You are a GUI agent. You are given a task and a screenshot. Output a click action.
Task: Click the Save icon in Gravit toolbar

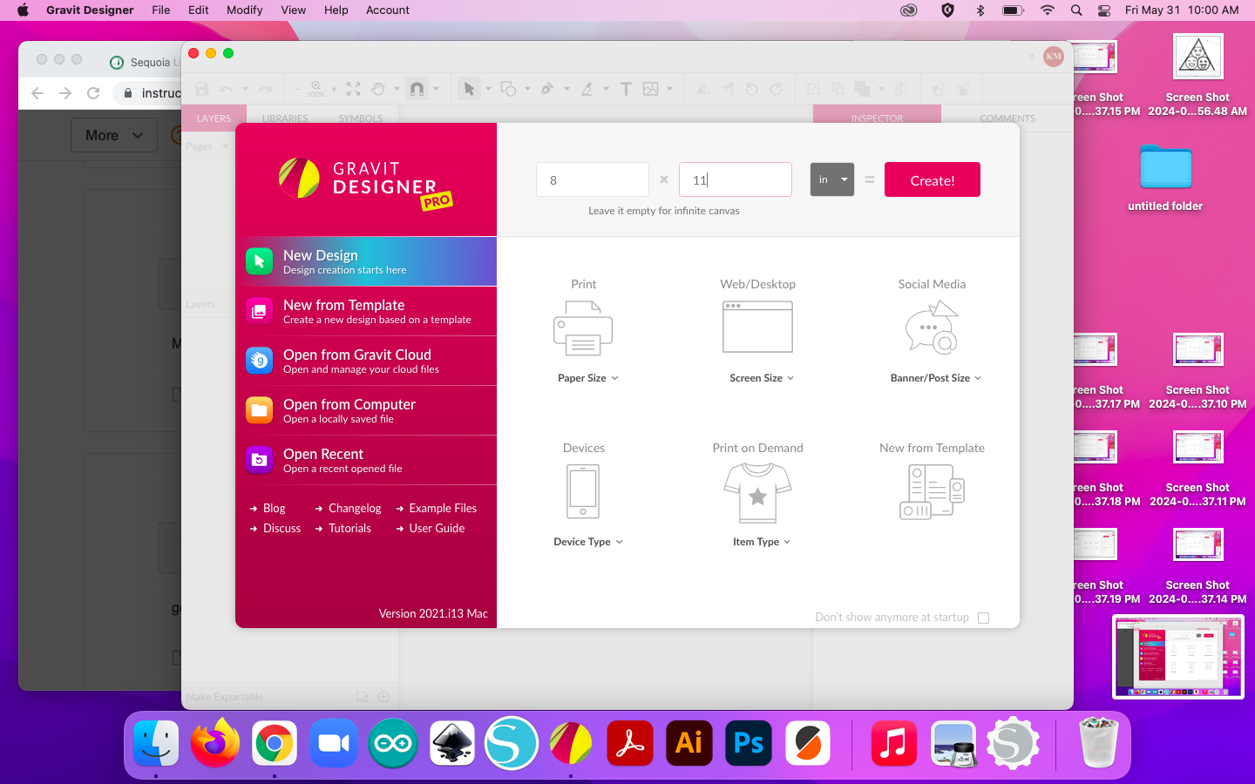pyautogui.click(x=202, y=89)
